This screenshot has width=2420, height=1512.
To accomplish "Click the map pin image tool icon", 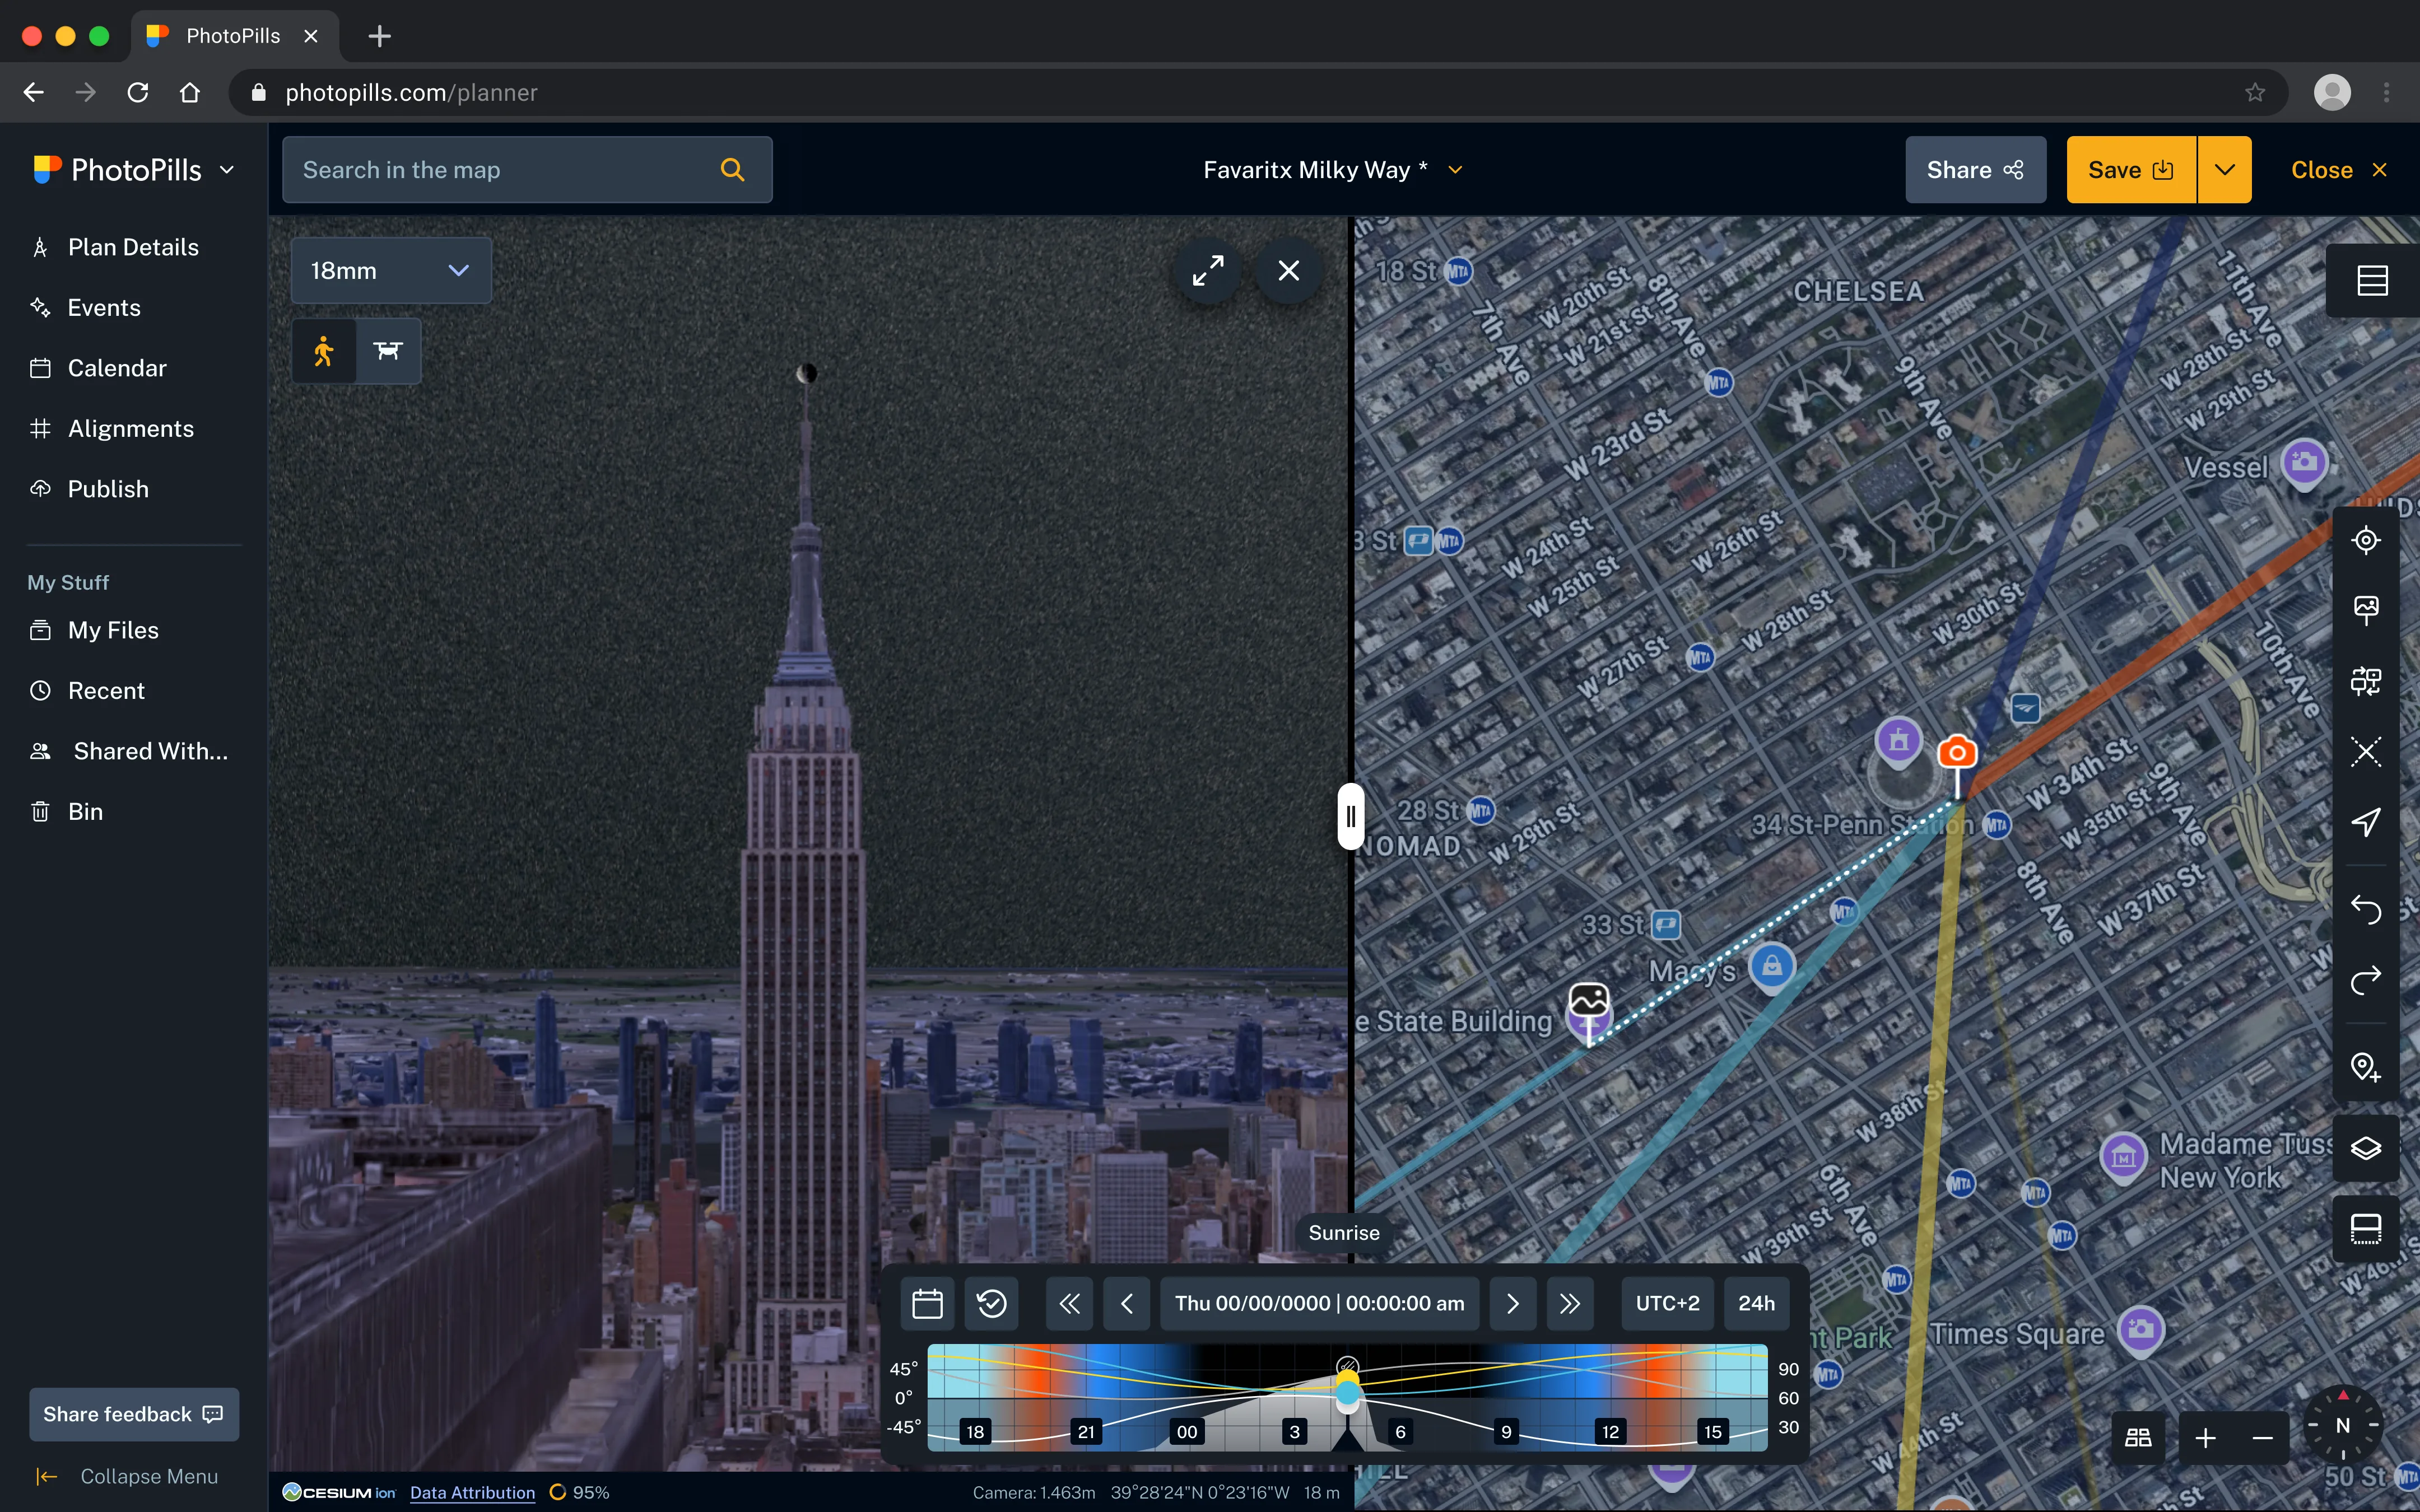I will 2366,610.
